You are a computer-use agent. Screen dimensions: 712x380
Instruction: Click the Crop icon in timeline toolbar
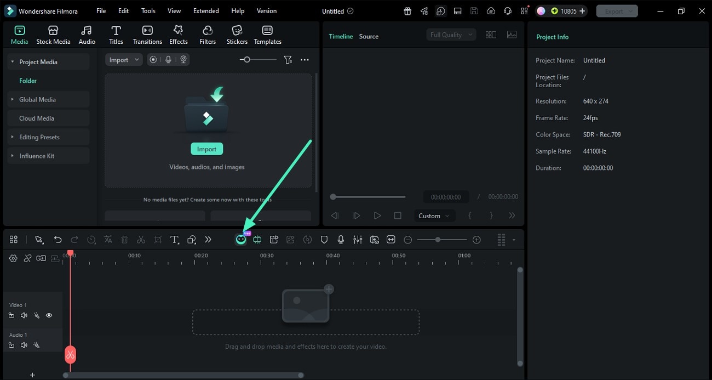coord(158,240)
